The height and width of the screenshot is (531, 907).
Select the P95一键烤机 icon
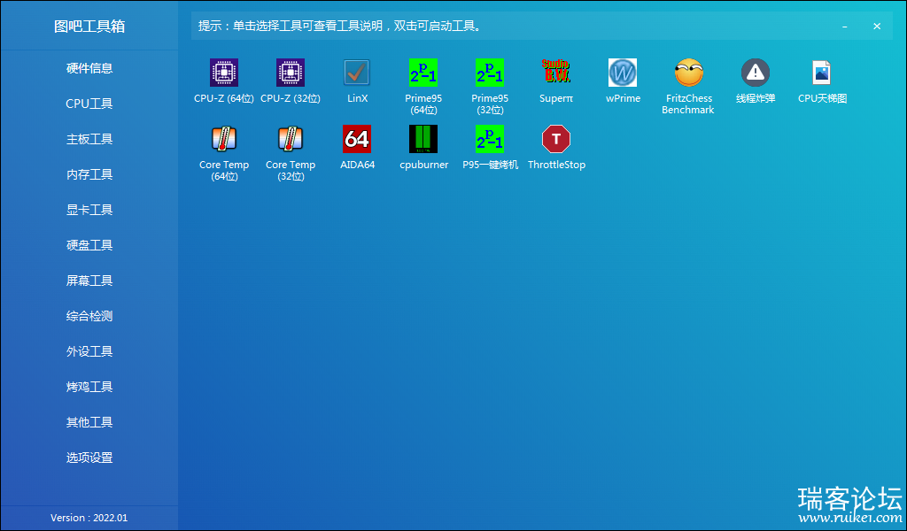pos(490,139)
